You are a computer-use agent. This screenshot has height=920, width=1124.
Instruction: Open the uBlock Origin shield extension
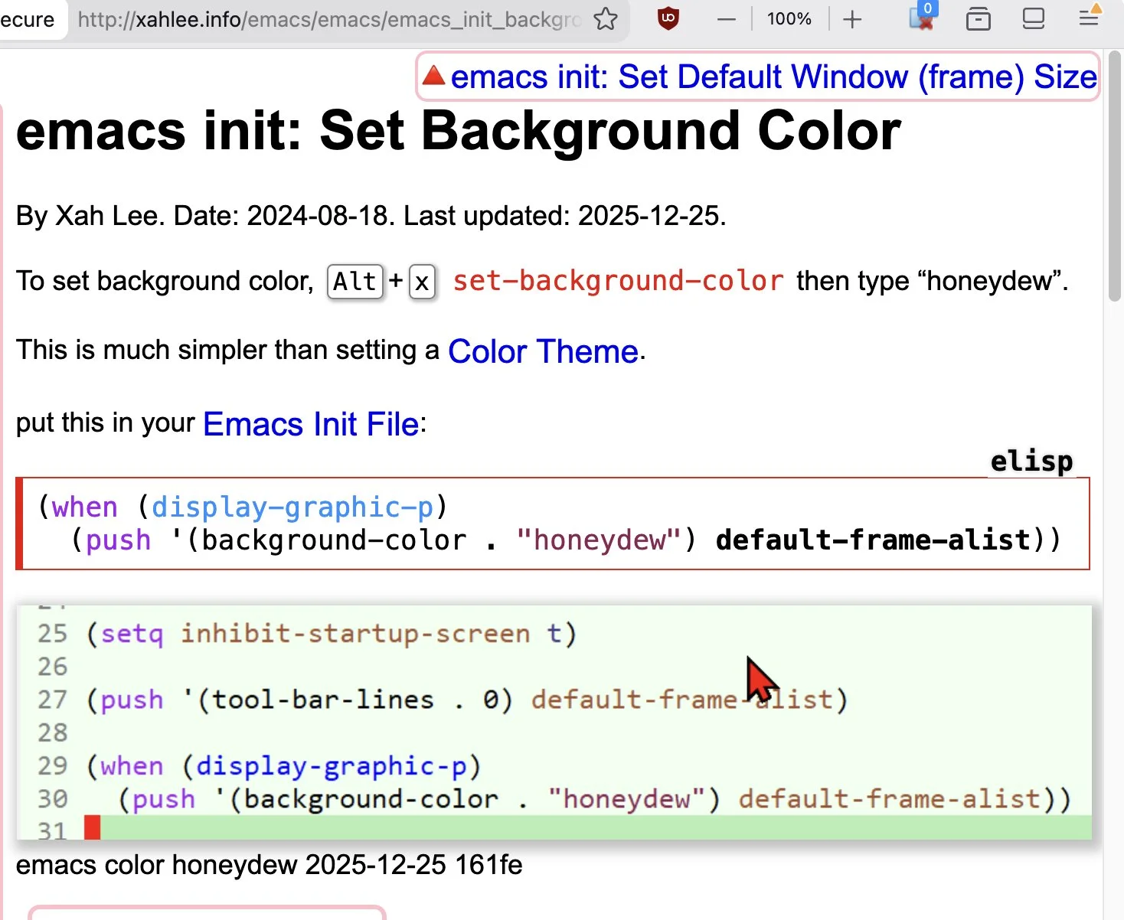click(x=668, y=18)
